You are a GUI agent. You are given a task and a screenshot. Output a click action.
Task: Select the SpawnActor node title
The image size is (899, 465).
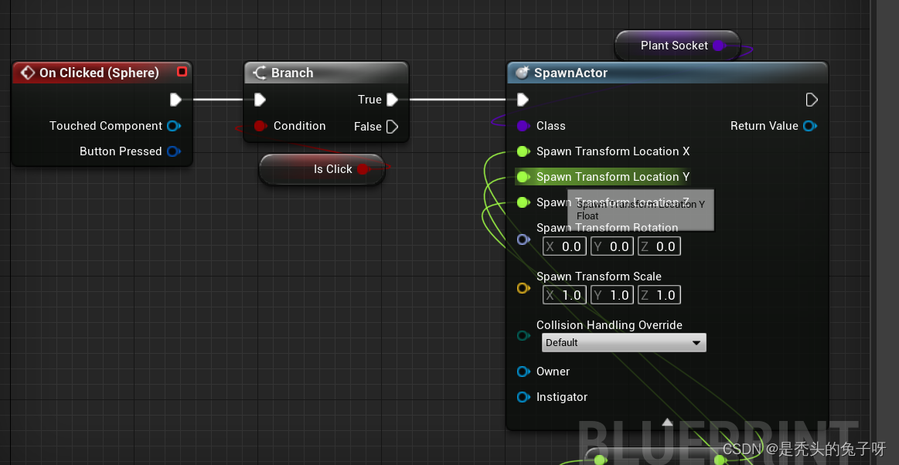570,73
